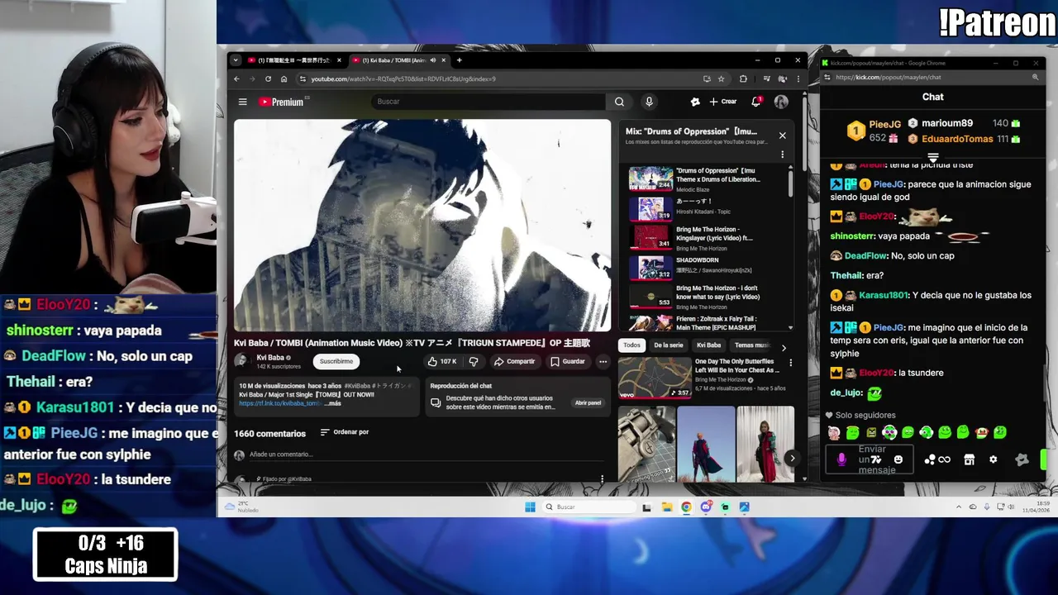Go back with the browser back arrow
The height and width of the screenshot is (595, 1058).
236,79
